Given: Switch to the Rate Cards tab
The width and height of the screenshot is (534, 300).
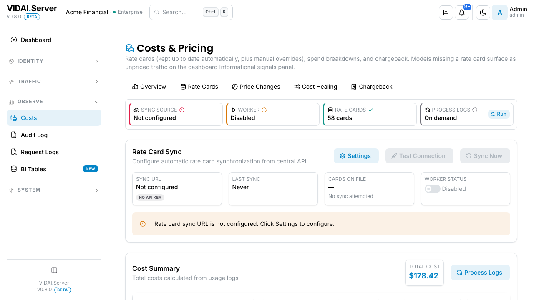Looking at the screenshot, I should point(199,87).
